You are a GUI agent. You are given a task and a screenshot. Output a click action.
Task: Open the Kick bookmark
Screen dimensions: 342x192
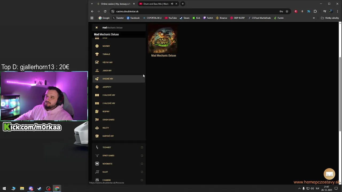coord(196,18)
